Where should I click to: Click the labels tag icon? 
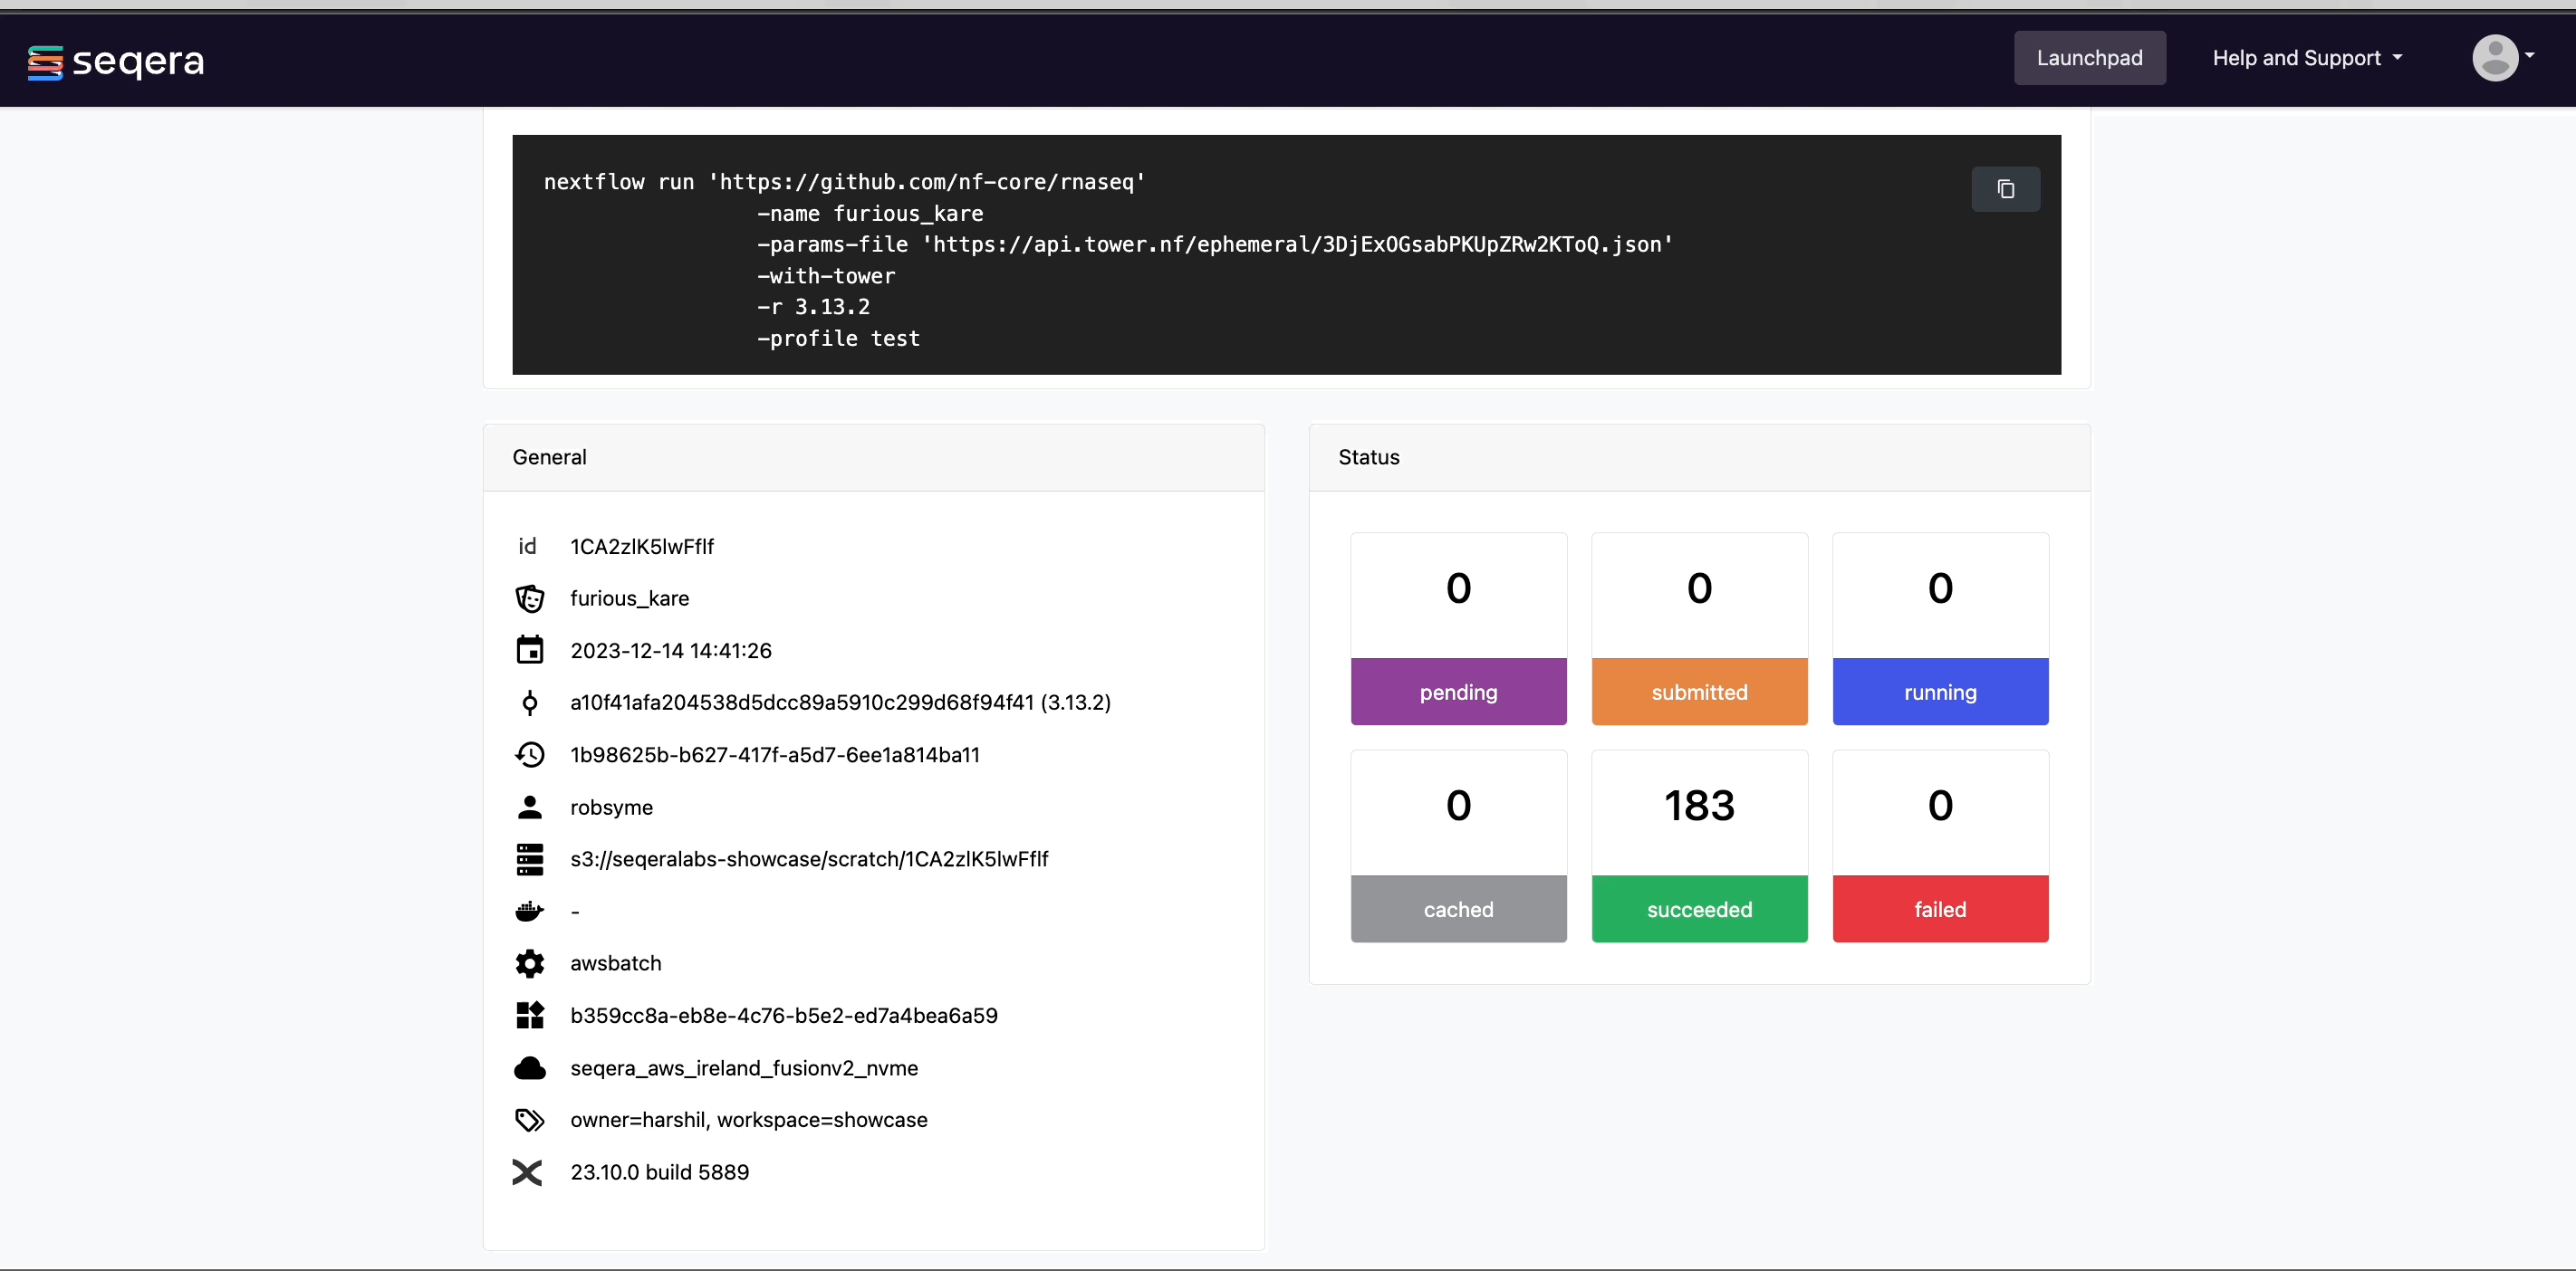[x=529, y=1120]
